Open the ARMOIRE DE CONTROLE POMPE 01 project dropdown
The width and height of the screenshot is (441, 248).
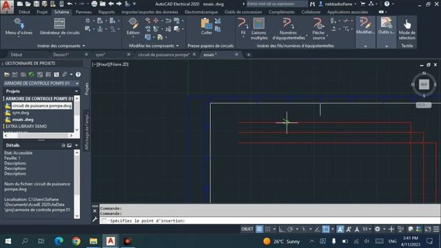[x=76, y=83]
